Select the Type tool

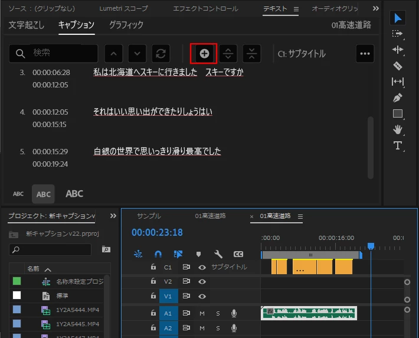point(398,145)
